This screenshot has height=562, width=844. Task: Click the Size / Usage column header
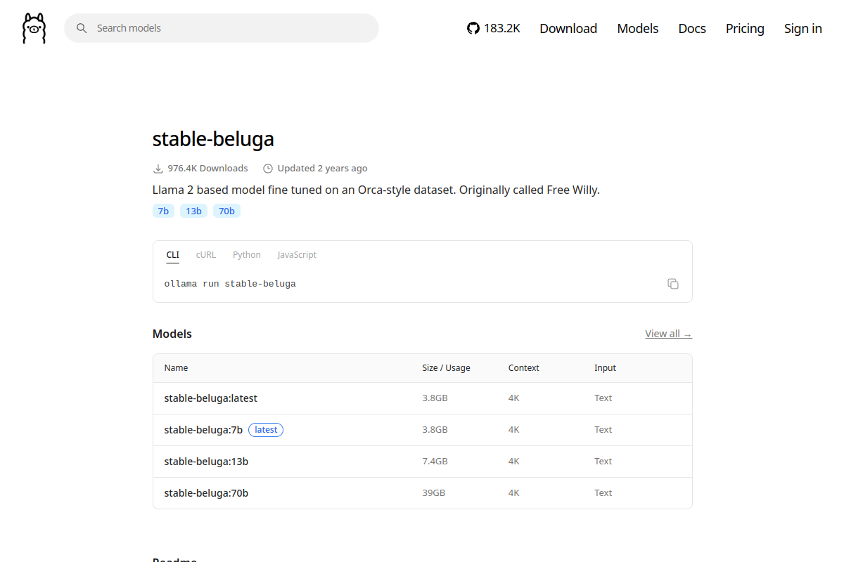click(446, 368)
